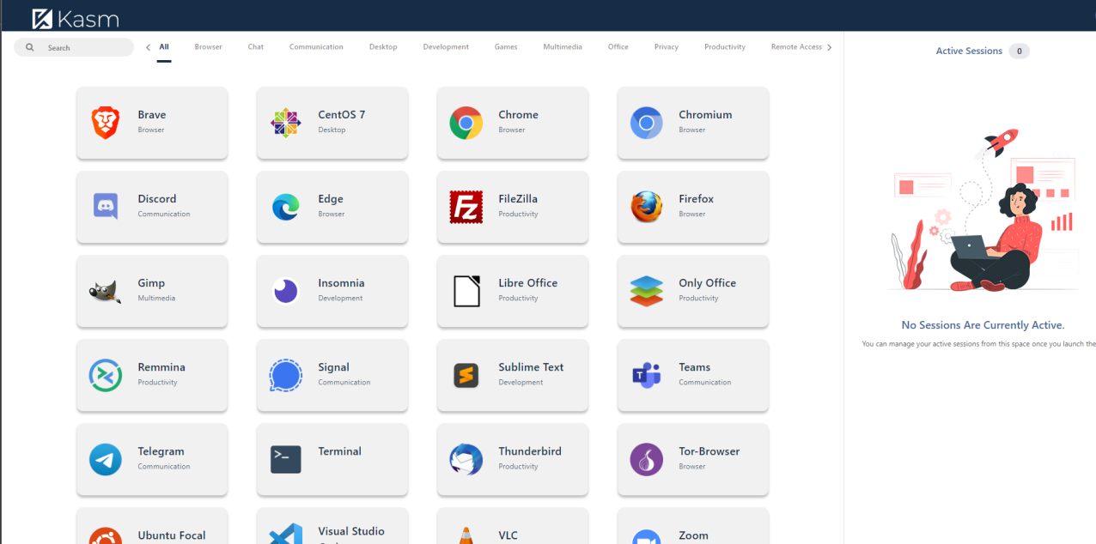Click the VLC traffic cone icon
The height and width of the screenshot is (544, 1096).
click(466, 536)
